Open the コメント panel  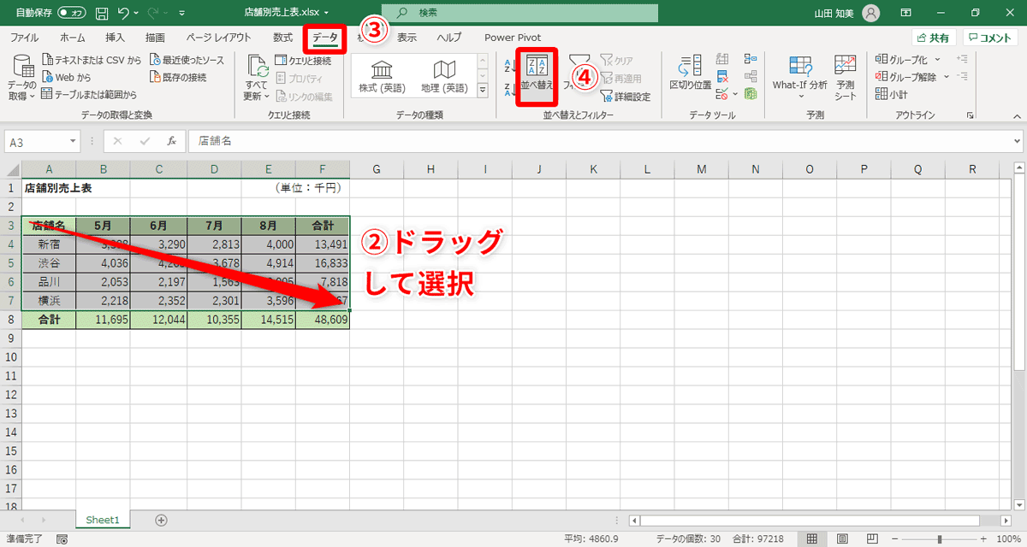click(x=990, y=38)
